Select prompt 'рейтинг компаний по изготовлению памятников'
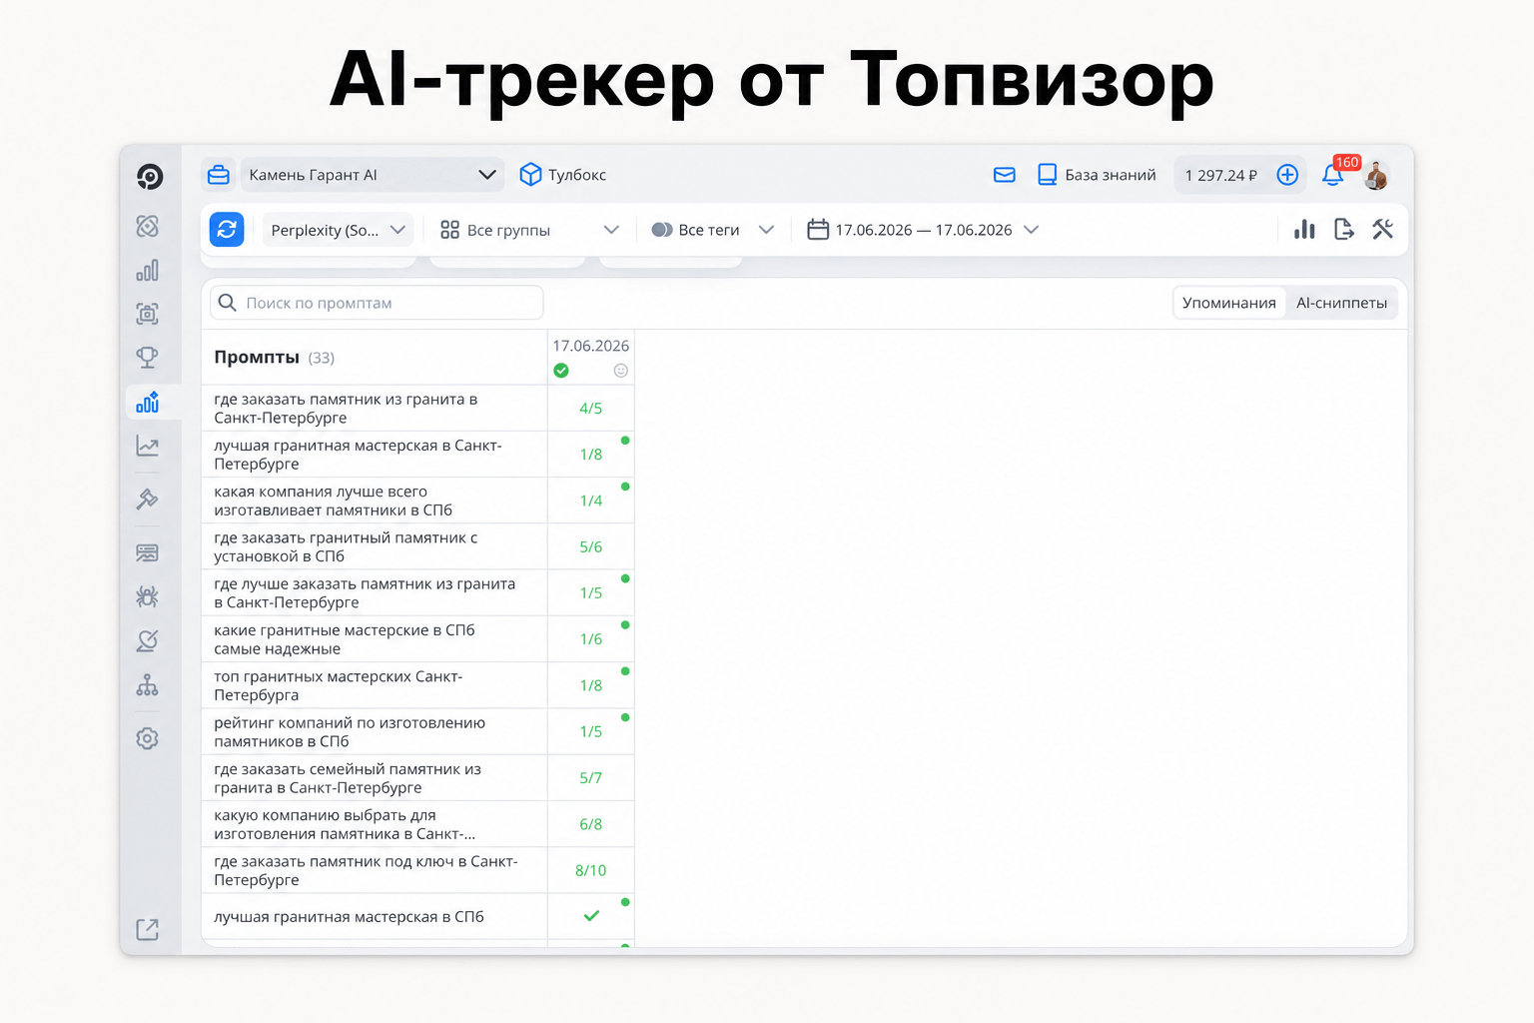This screenshot has height=1023, width=1534. [375, 732]
